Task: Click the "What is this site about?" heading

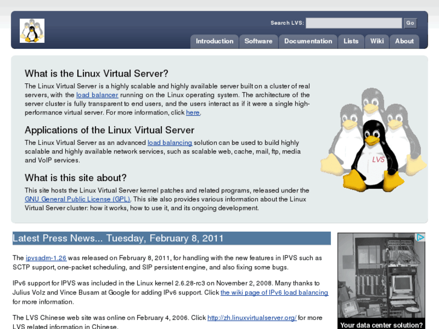Action: (75, 178)
